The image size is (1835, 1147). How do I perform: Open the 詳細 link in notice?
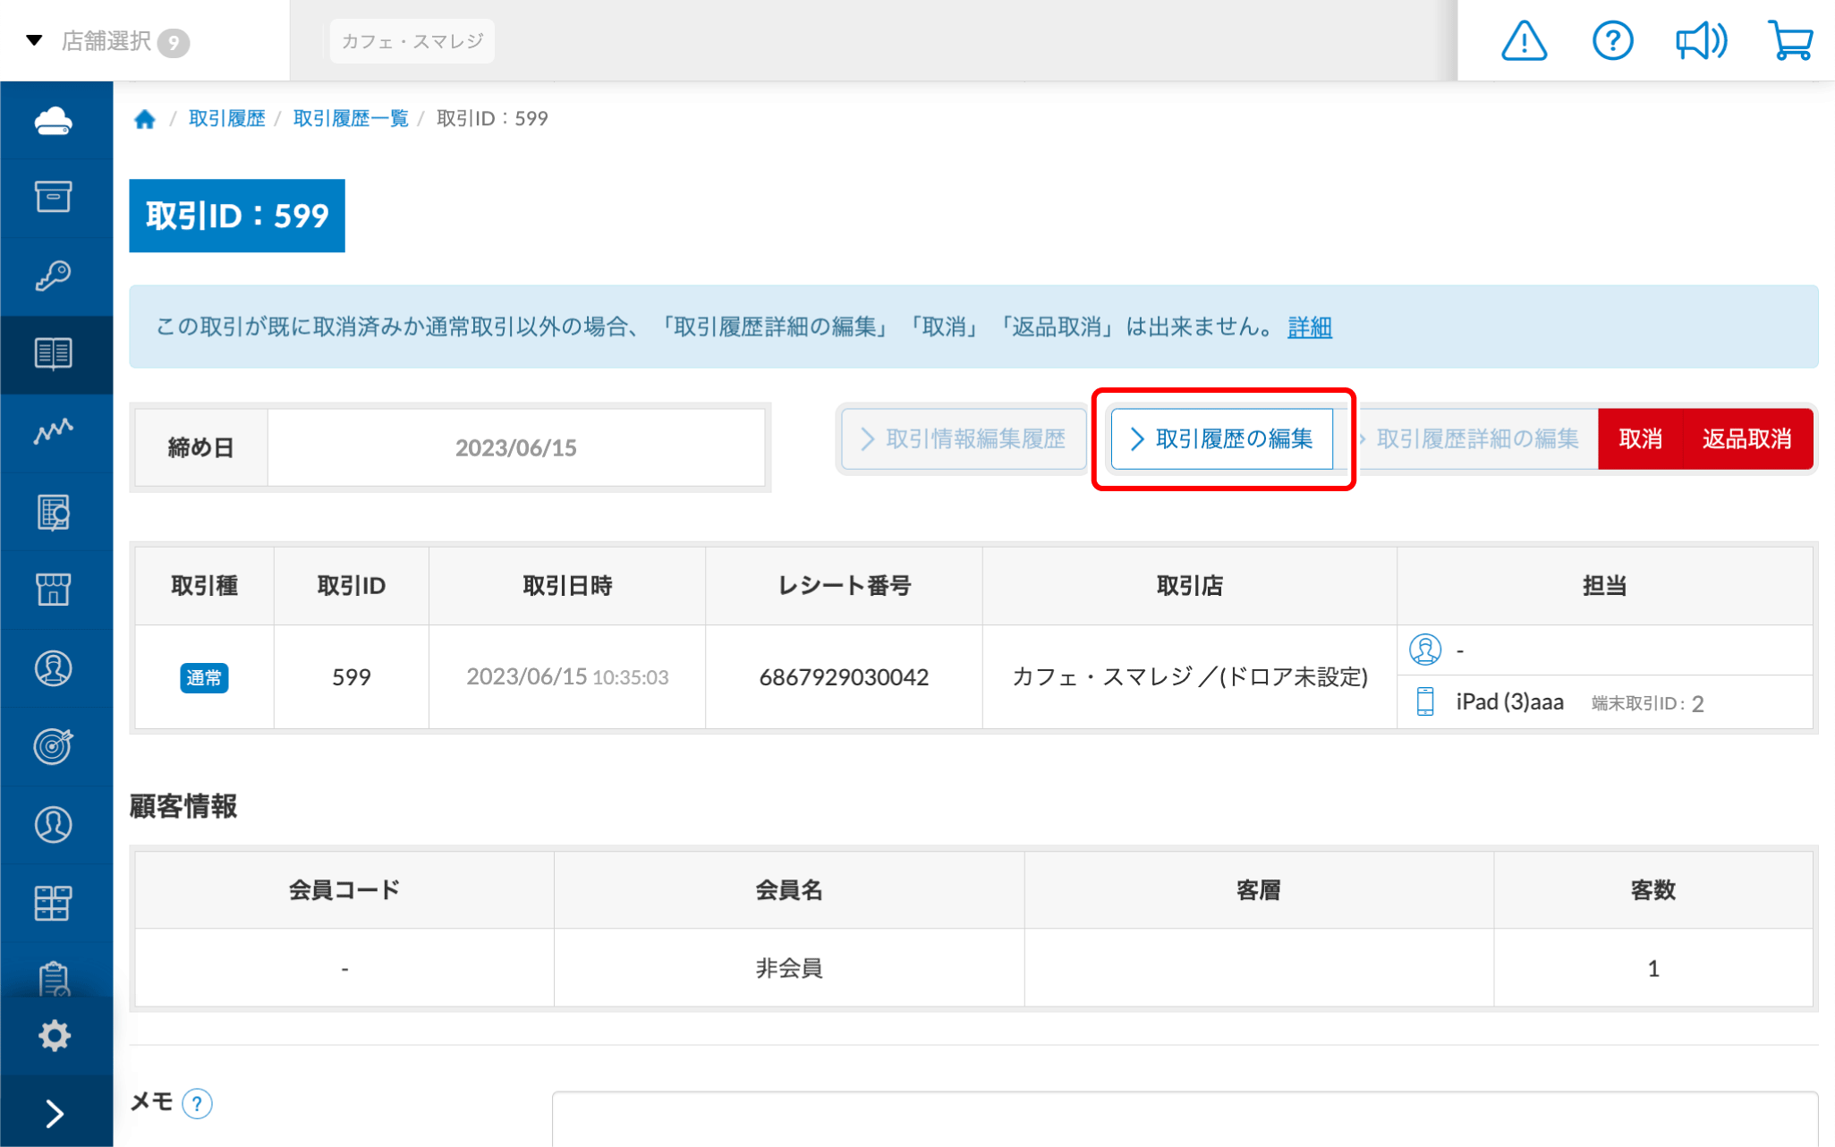pyautogui.click(x=1309, y=327)
